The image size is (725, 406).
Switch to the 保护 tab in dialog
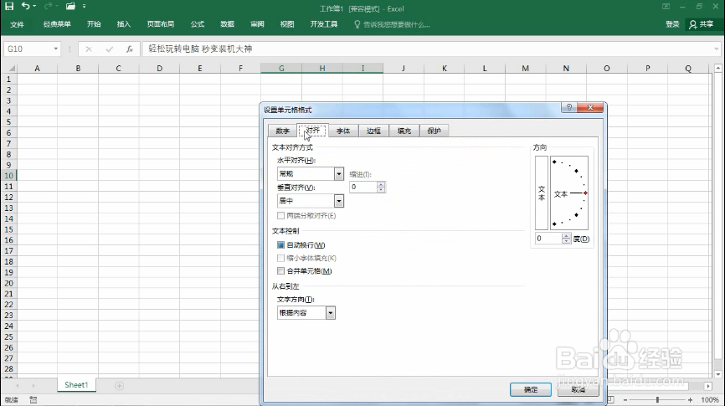pos(434,131)
